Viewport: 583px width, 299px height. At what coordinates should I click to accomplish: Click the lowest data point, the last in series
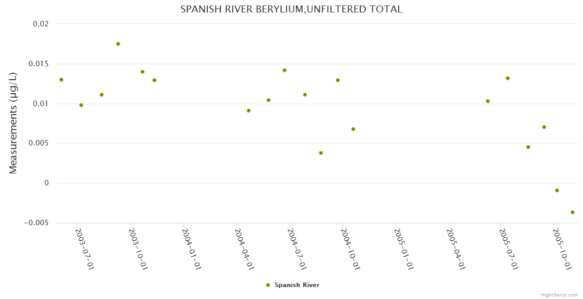tap(573, 212)
